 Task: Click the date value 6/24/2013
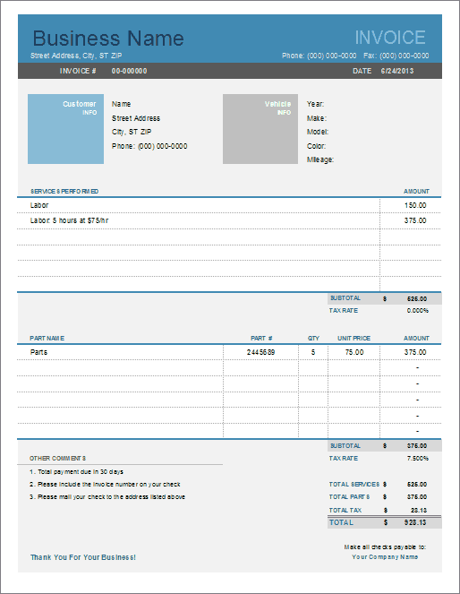pyautogui.click(x=397, y=71)
